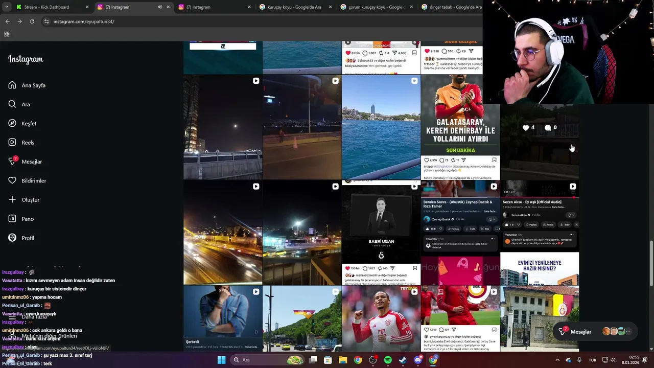Open Steam from the taskbar
654x368 pixels.
(403, 360)
